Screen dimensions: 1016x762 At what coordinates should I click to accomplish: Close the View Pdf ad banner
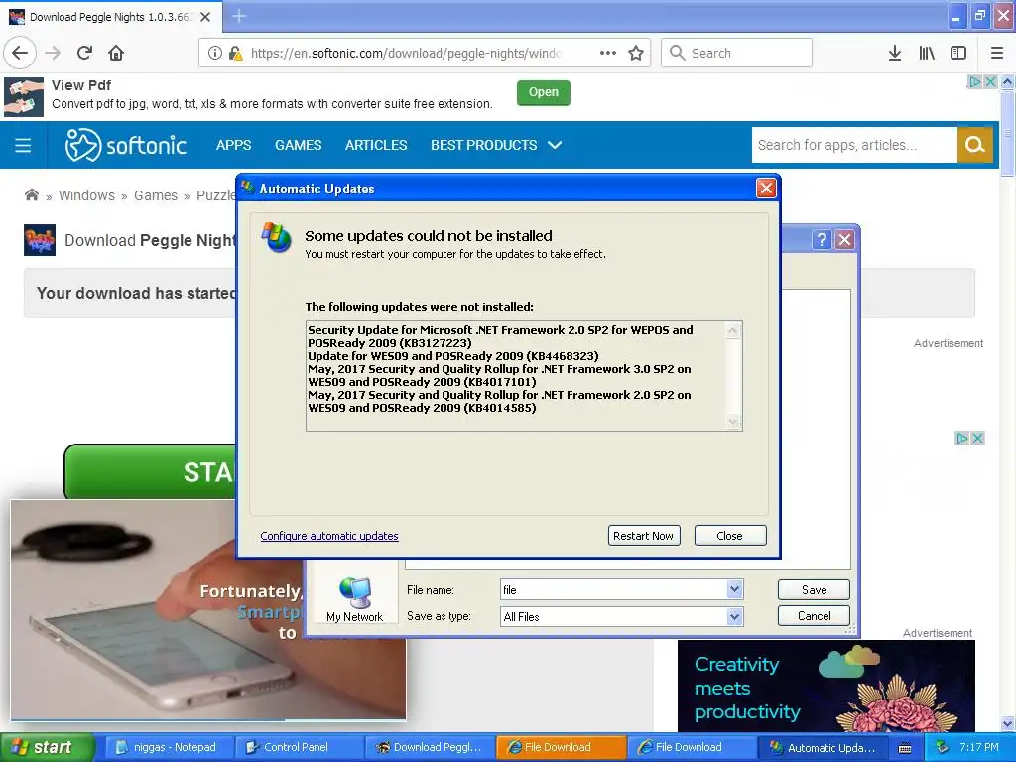click(990, 82)
